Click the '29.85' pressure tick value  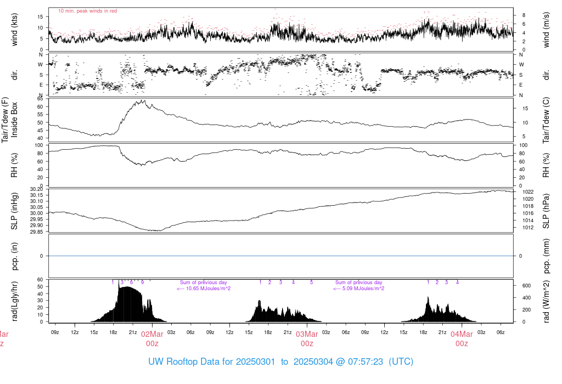[x=37, y=231]
